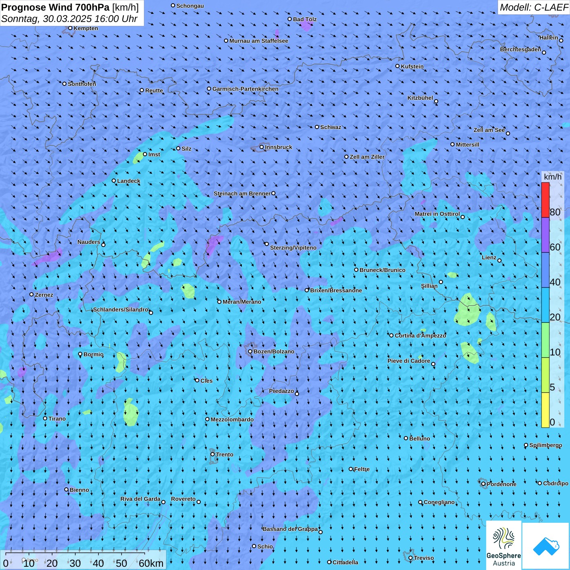Click the 'Kufstein' label

pyautogui.click(x=412, y=66)
